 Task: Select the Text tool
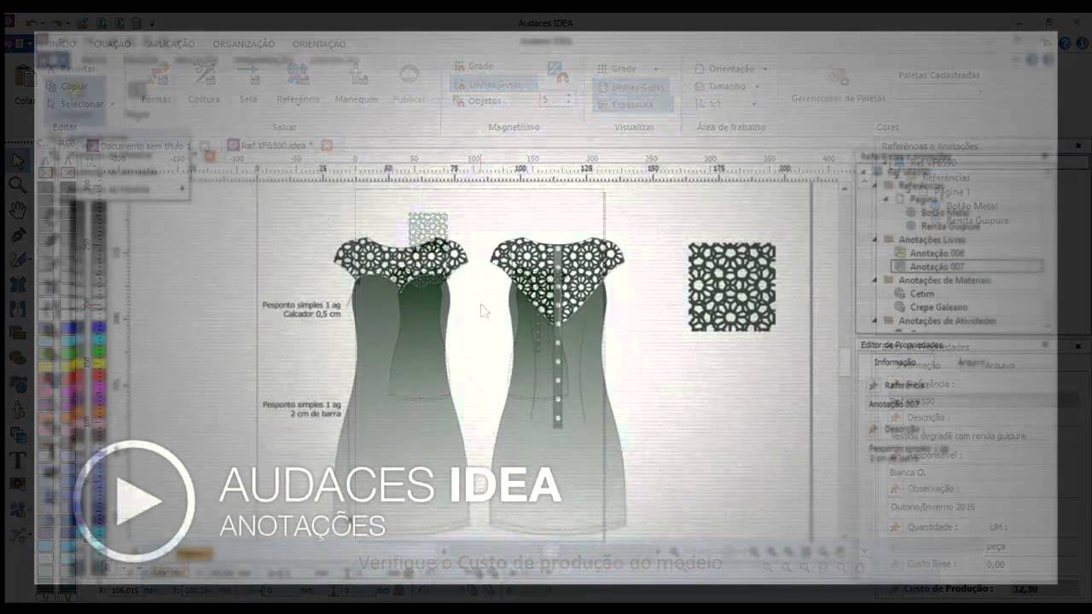coord(18,460)
